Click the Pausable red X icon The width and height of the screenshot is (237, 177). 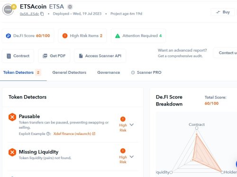click(x=12, y=117)
